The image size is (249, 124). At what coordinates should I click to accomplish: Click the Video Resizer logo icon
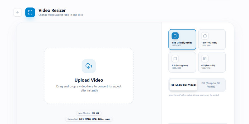pos(30,12)
